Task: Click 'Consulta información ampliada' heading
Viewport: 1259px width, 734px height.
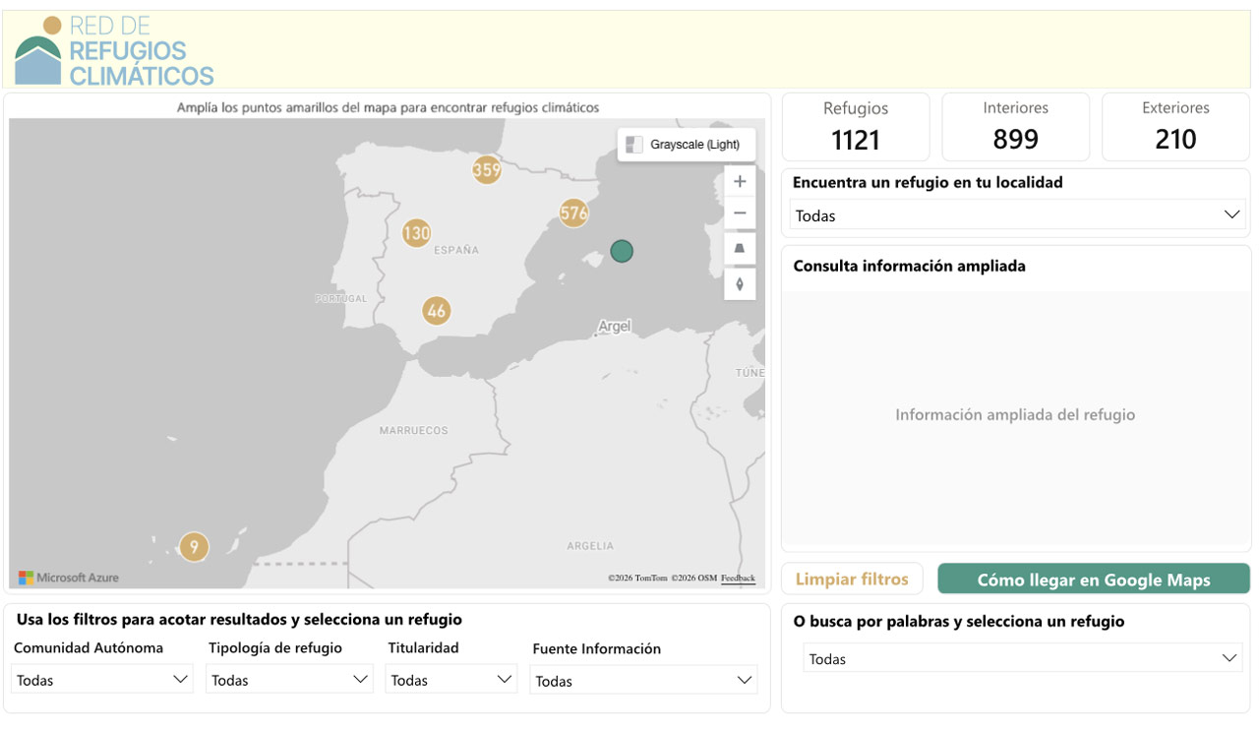Action: [909, 266]
